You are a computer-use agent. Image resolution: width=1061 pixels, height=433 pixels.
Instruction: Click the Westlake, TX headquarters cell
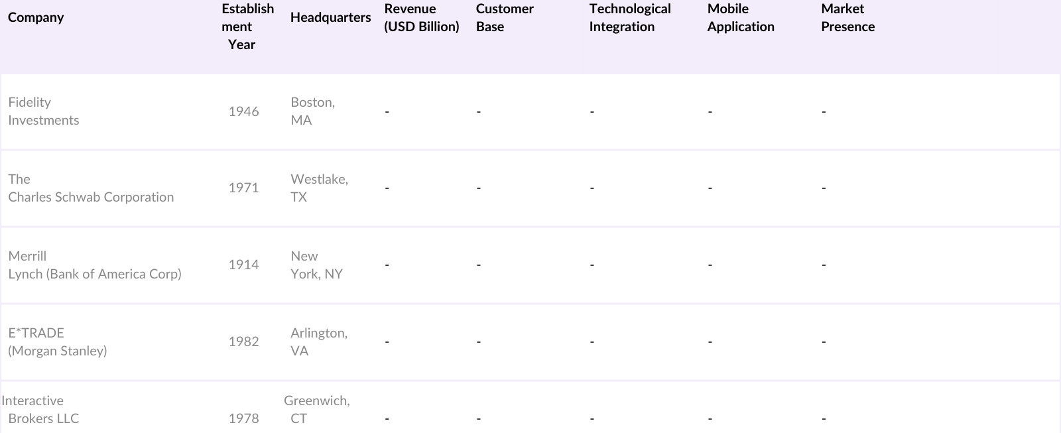tap(319, 188)
